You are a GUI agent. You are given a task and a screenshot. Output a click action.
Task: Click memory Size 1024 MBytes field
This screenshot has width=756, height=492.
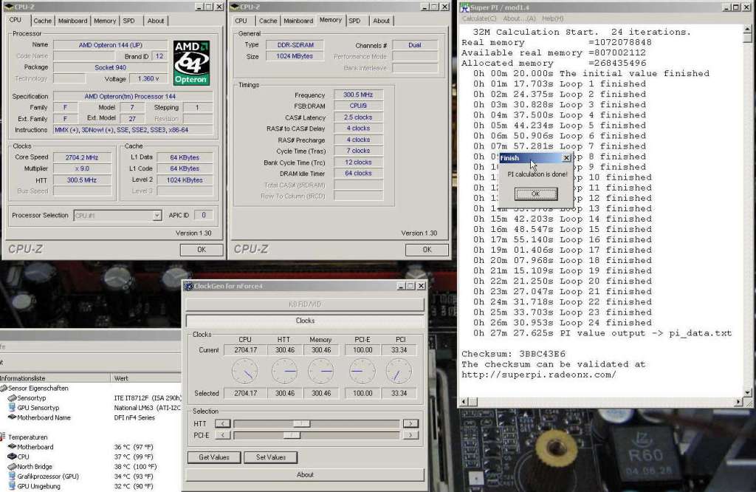coord(295,56)
